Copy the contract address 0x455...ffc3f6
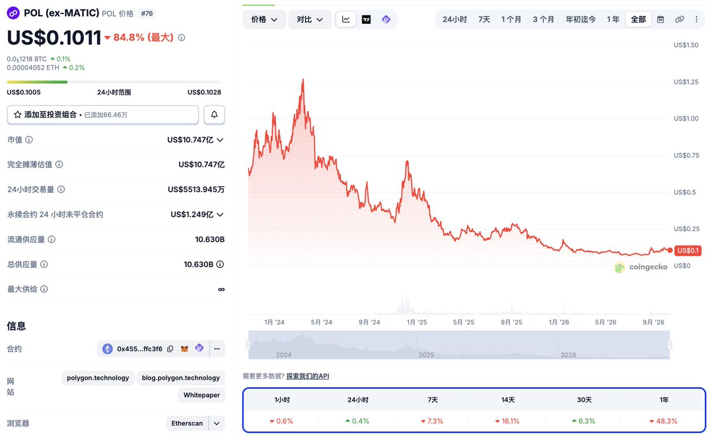The height and width of the screenshot is (436, 709). [x=170, y=349]
